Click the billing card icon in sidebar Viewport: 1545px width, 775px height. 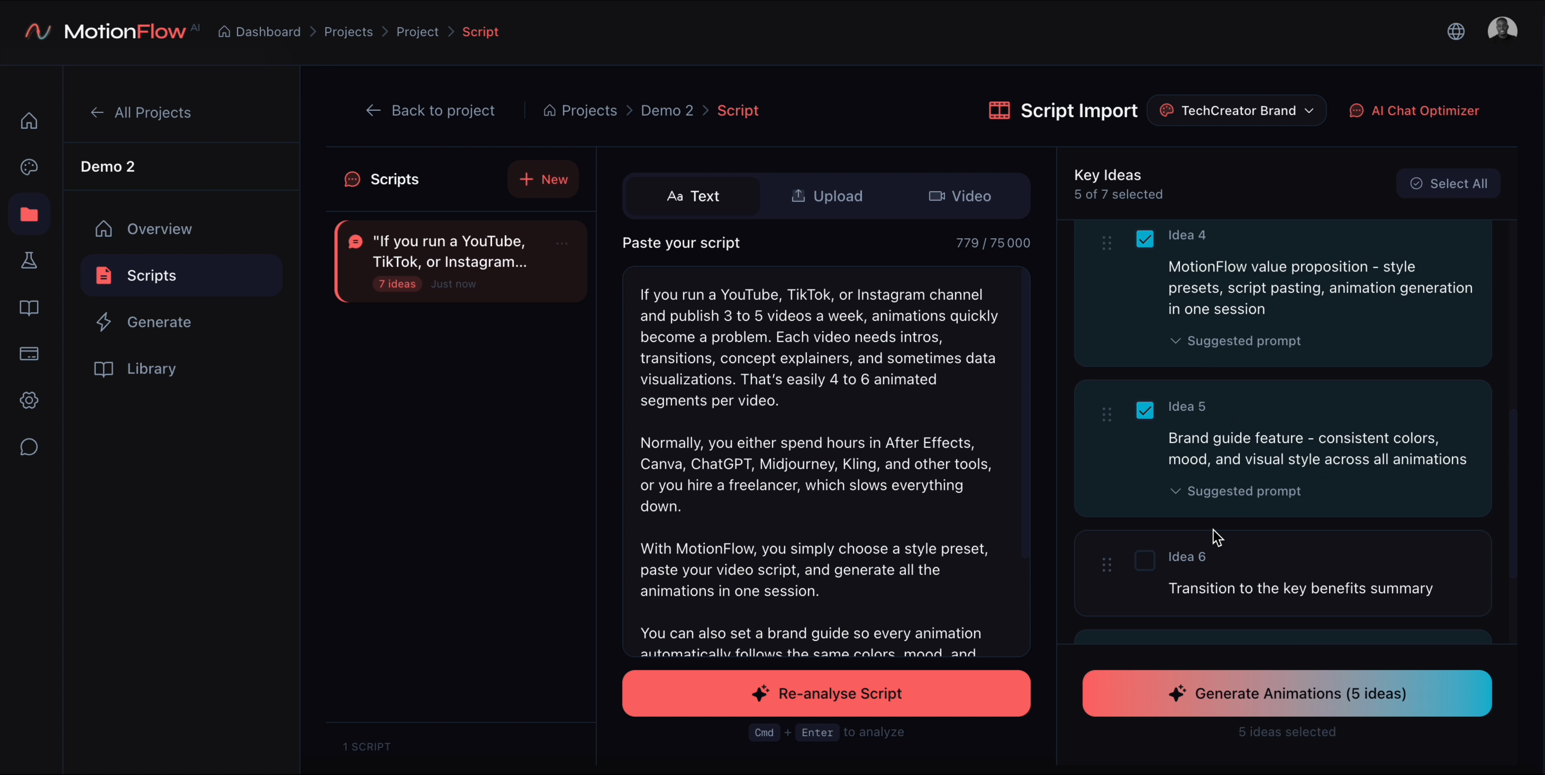[x=29, y=354]
